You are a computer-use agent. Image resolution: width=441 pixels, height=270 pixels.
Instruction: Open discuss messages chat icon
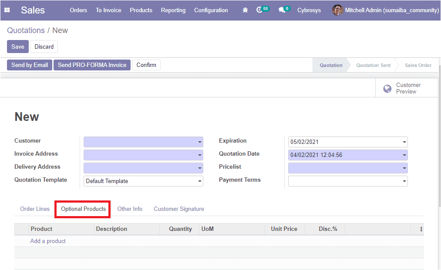[282, 10]
